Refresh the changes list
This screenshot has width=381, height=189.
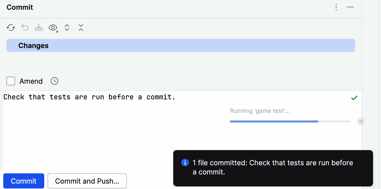click(11, 28)
